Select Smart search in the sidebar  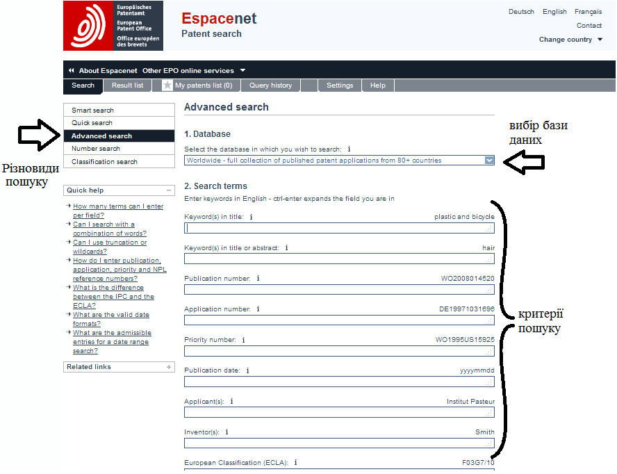[119, 111]
